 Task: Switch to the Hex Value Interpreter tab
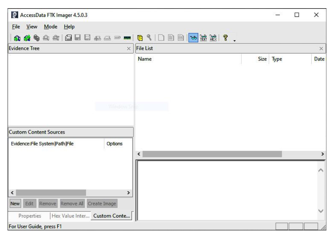point(70,216)
